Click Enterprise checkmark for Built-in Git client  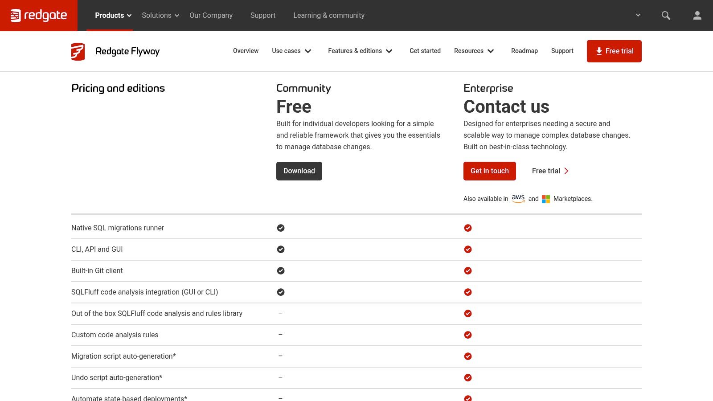pos(468,271)
